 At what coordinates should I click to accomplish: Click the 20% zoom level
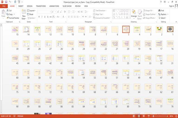coord(171,116)
